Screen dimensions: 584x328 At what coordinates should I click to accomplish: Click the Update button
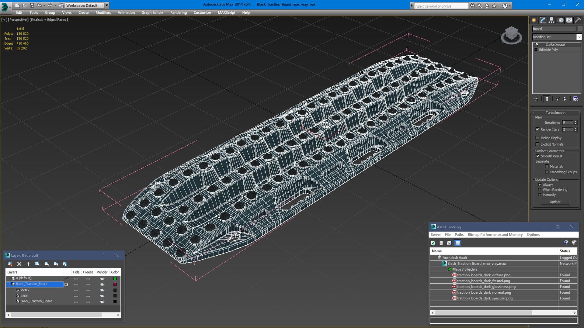click(555, 202)
